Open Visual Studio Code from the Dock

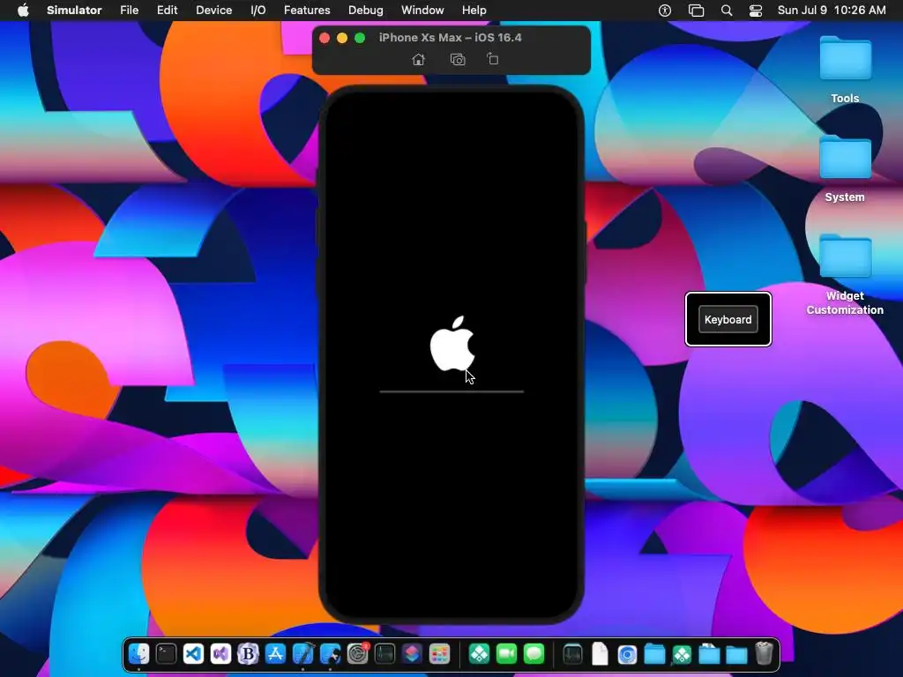click(x=193, y=654)
